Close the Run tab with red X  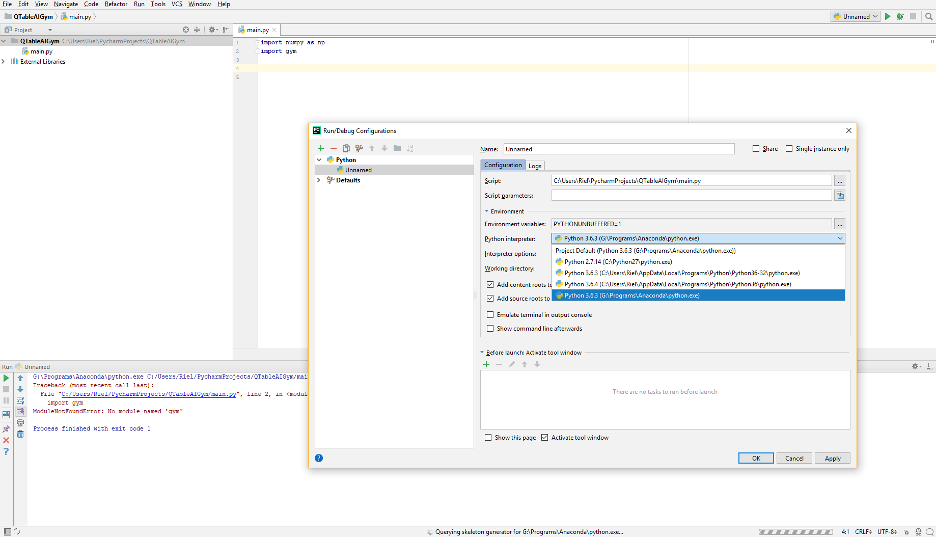6,440
